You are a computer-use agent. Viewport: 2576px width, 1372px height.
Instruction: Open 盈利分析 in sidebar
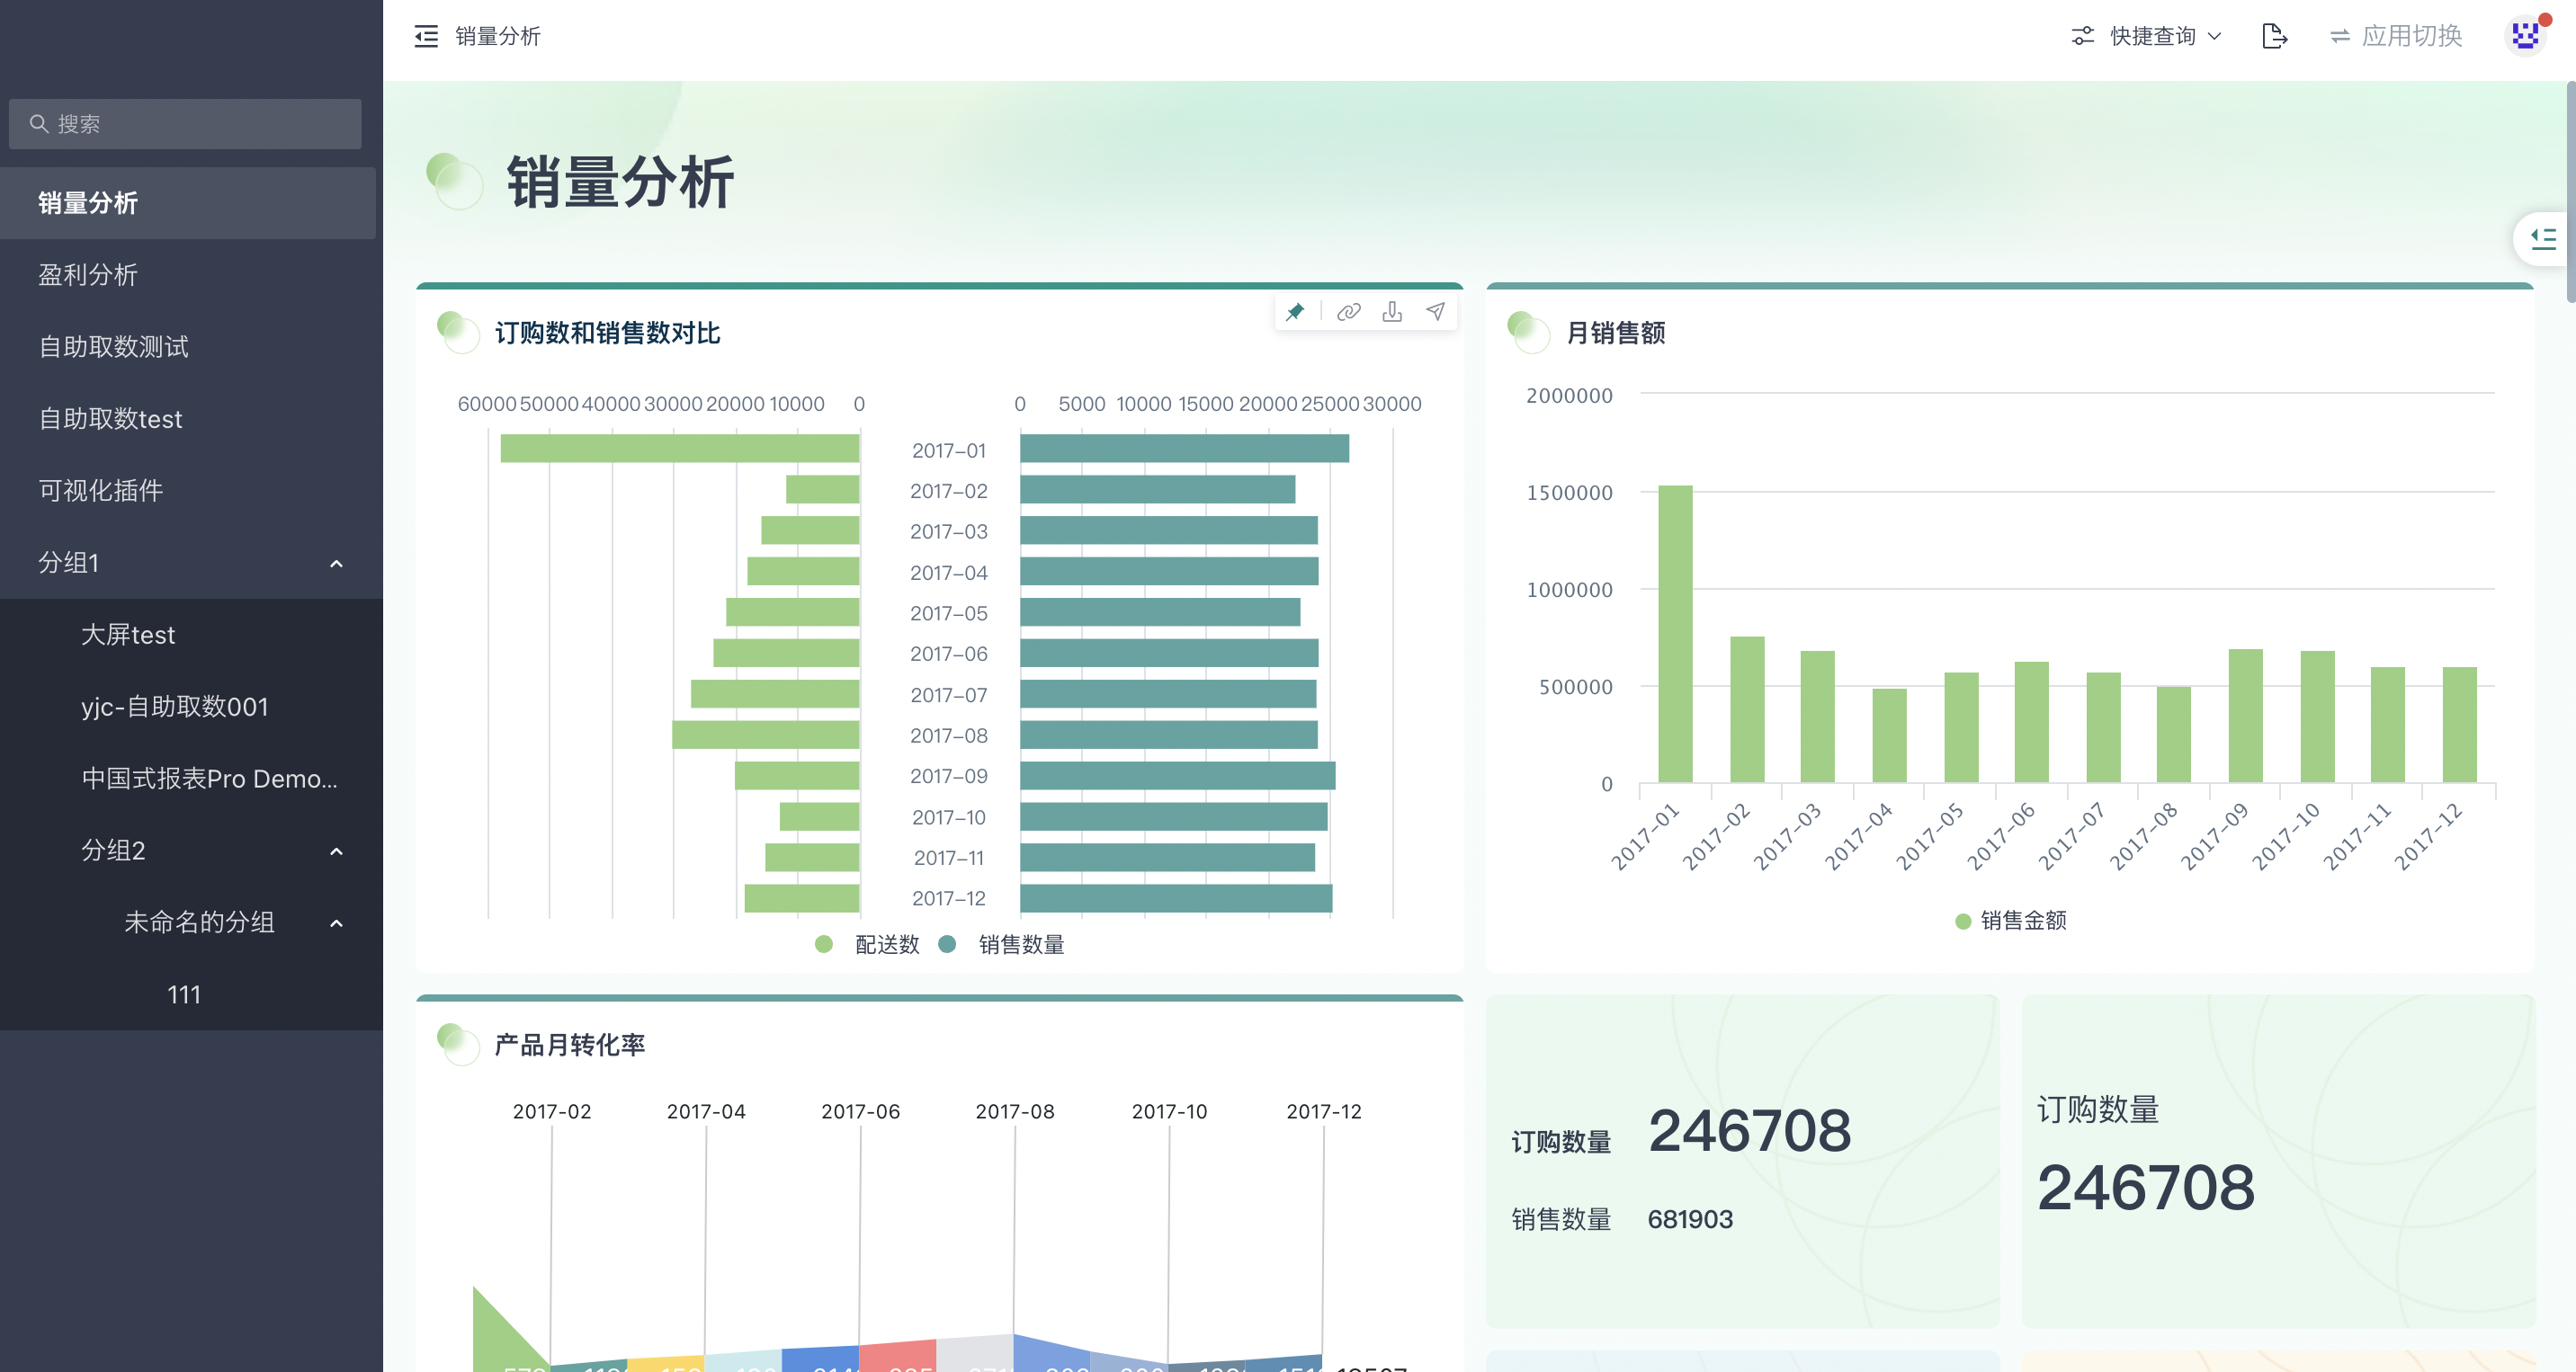click(x=88, y=275)
